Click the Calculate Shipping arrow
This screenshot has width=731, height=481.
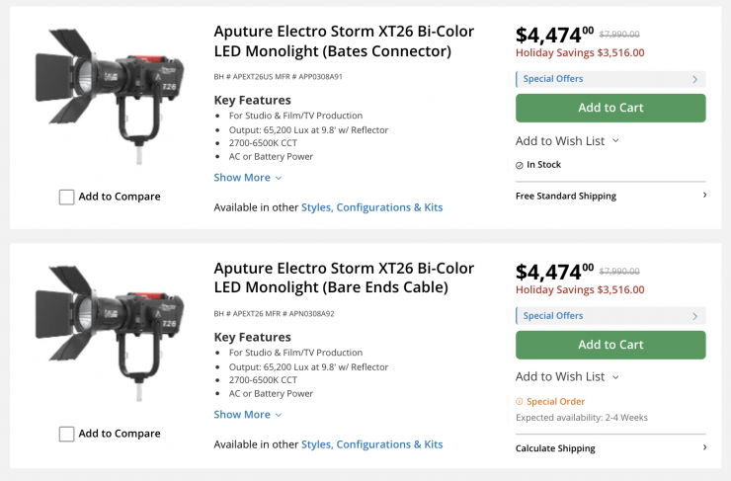tap(704, 447)
